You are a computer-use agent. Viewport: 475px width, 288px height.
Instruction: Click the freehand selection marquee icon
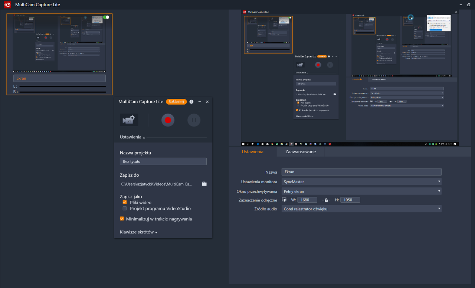(284, 200)
